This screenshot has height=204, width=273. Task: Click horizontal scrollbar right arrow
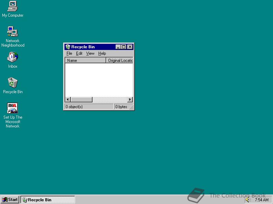pos(130,100)
